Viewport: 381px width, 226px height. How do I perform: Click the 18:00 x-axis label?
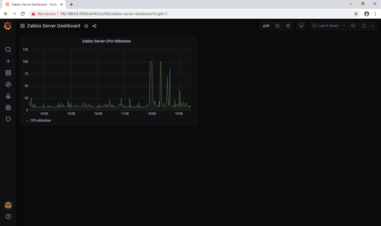coord(152,114)
